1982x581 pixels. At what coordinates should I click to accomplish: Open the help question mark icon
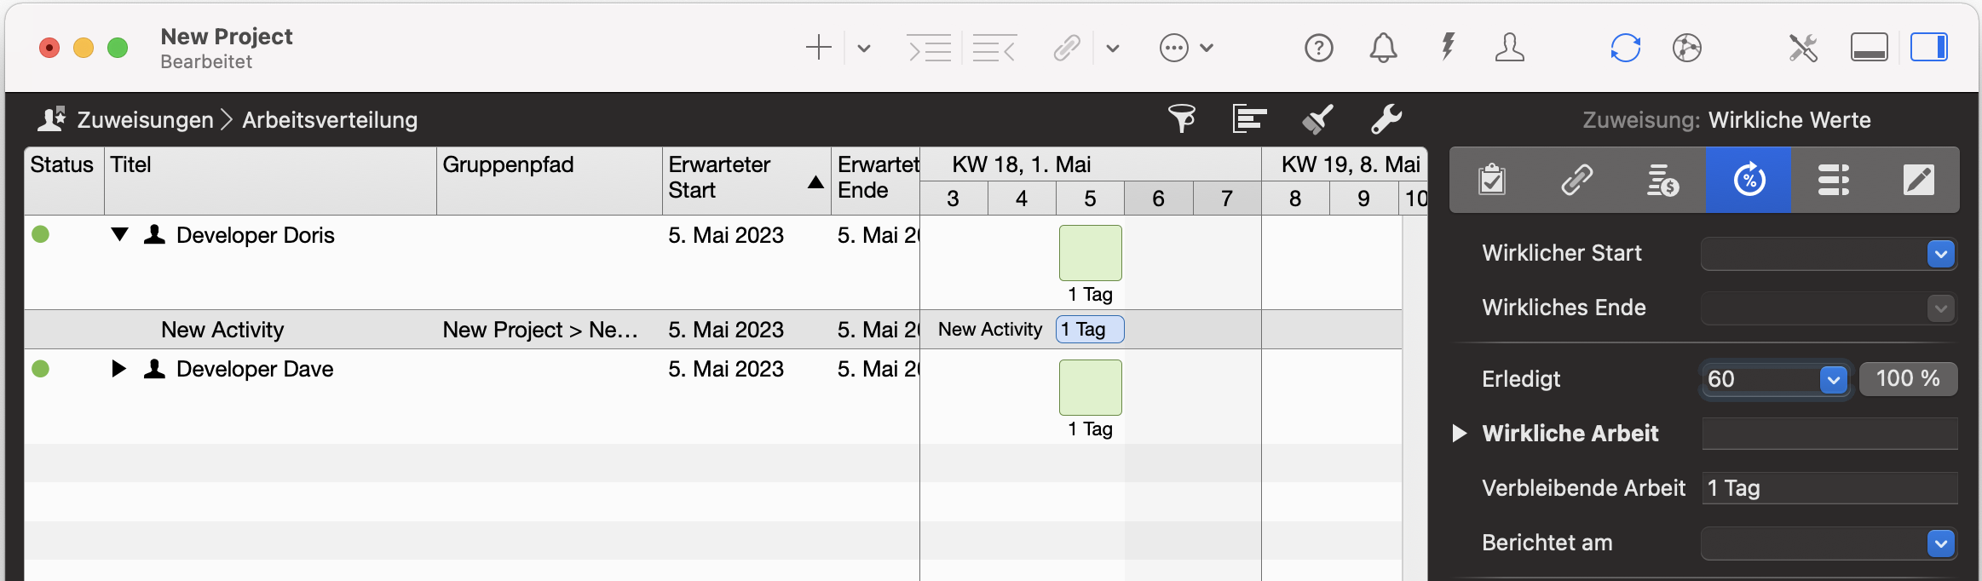[x=1318, y=48]
